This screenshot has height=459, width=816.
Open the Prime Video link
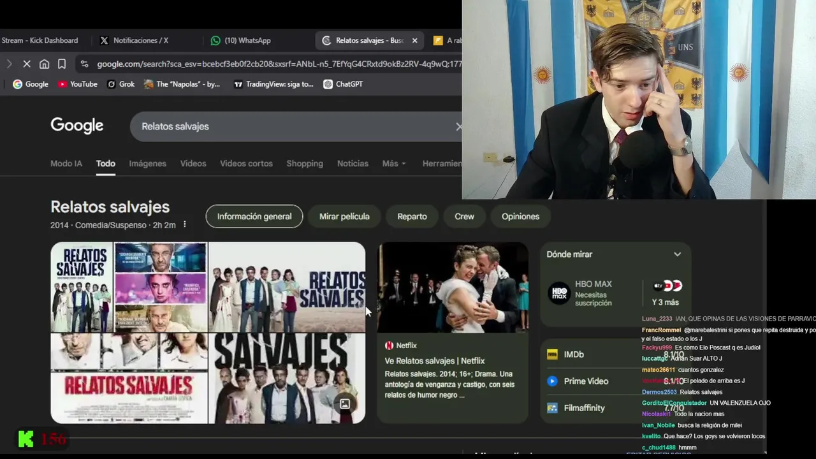click(586, 381)
